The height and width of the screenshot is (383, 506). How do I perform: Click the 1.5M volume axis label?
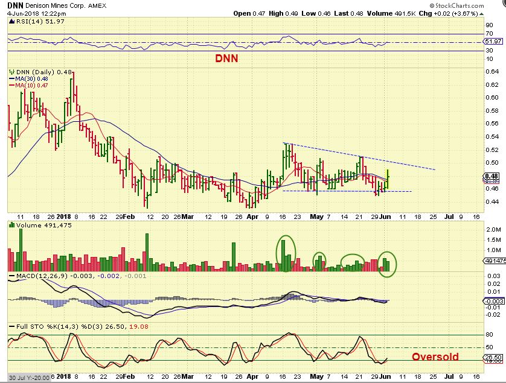pos(494,240)
